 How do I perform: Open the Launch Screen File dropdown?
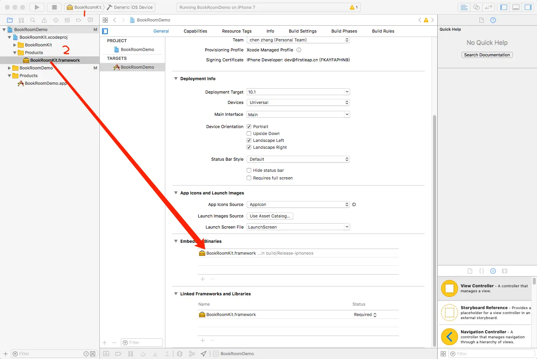(298, 227)
